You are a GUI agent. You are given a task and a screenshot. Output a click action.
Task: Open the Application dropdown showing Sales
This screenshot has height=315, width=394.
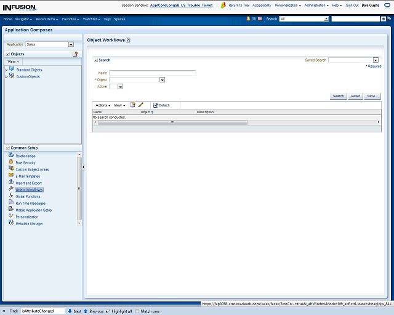tap(71, 44)
